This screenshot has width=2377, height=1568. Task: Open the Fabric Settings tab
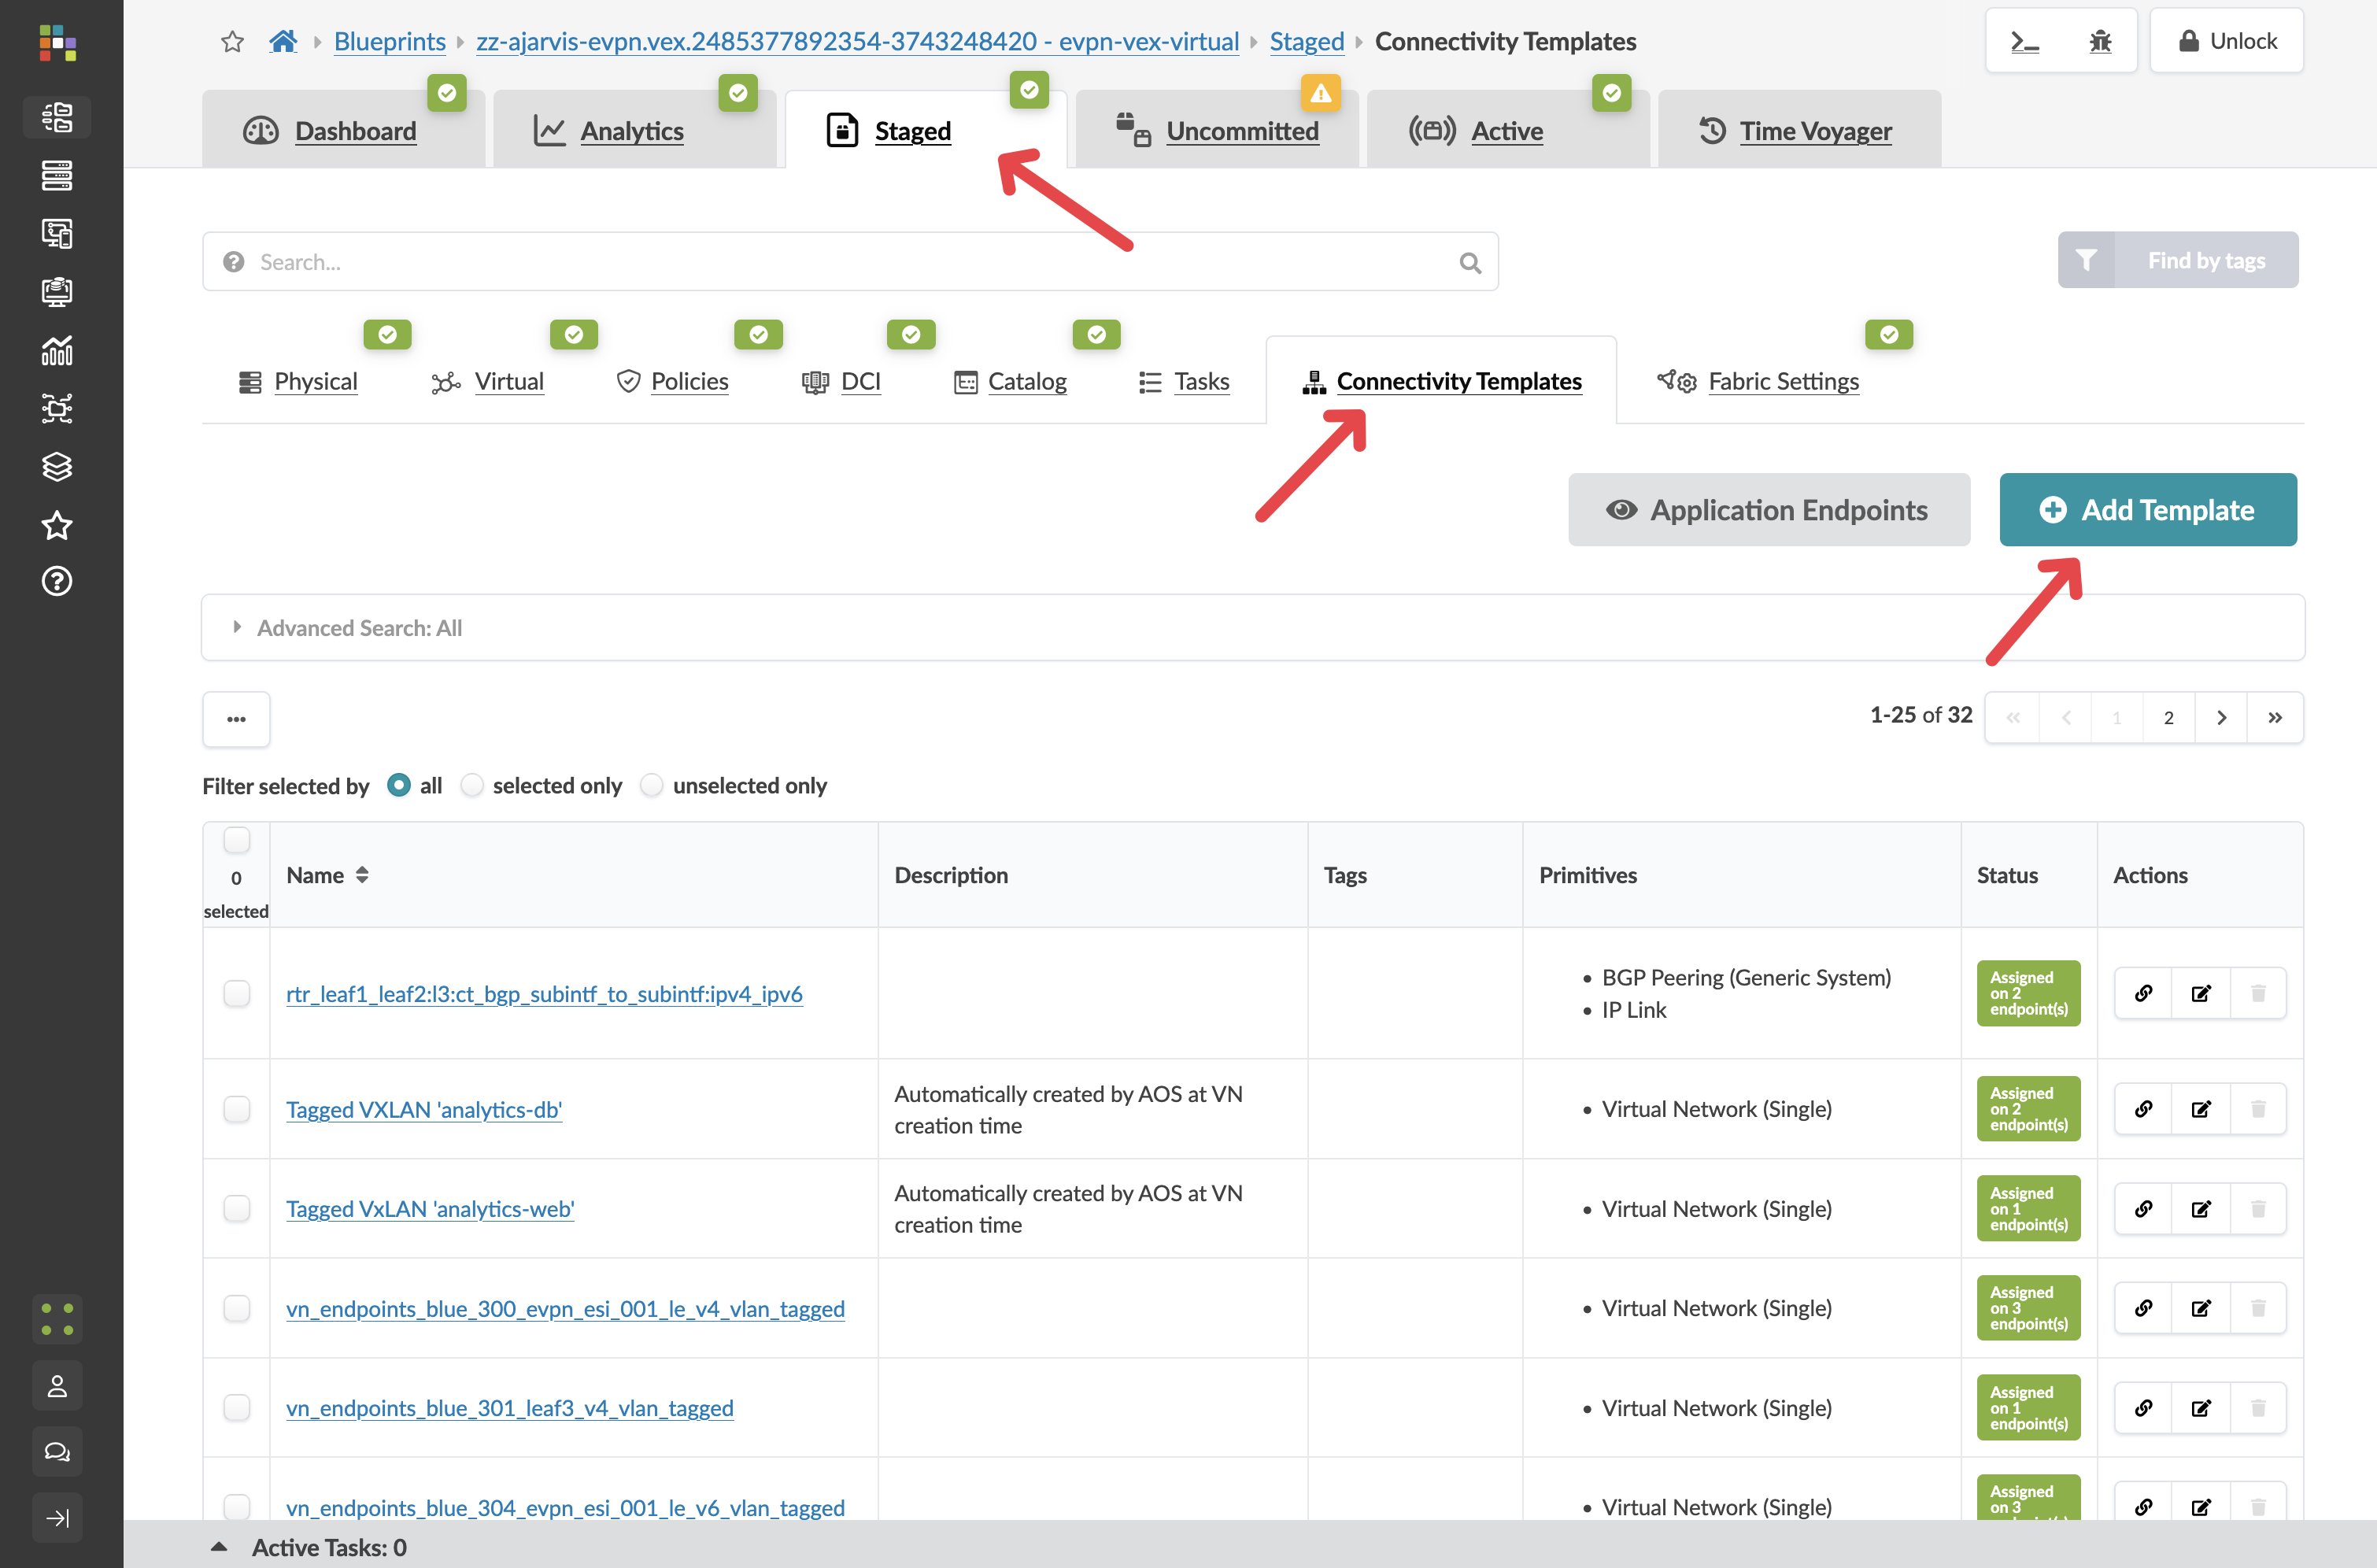click(x=1782, y=381)
